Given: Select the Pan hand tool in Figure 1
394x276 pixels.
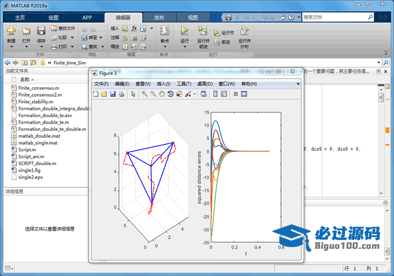Looking at the screenshot, I should (162, 94).
